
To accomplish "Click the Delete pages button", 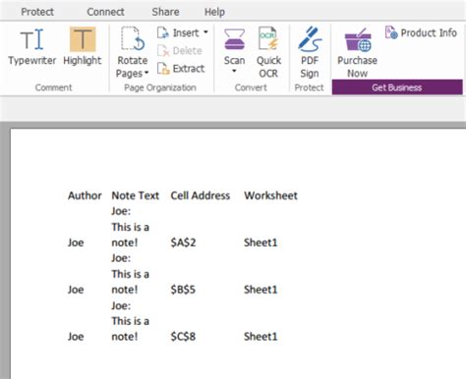I will tap(180, 51).
